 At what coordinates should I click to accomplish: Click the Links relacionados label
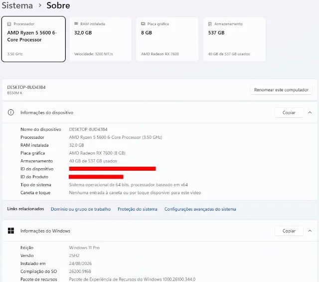(25, 209)
